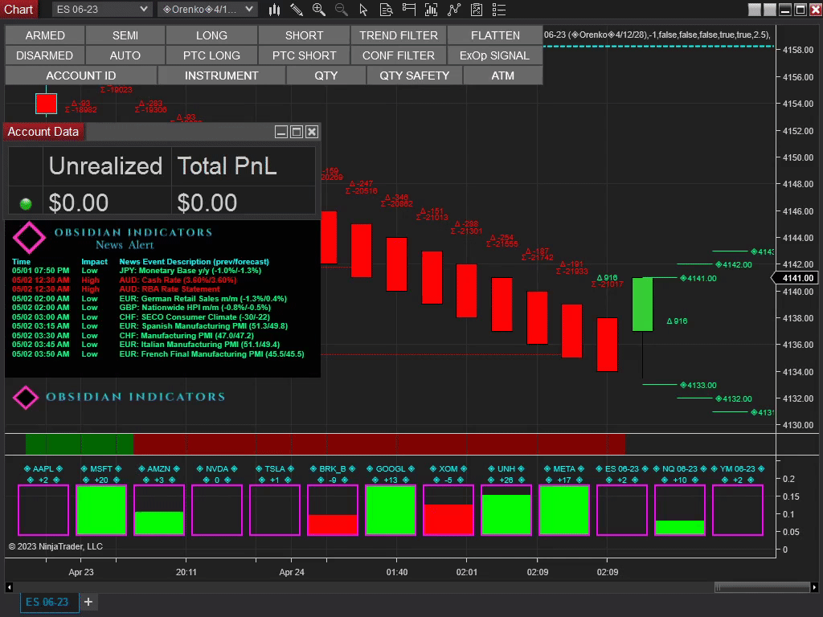The image size is (823, 617).
Task: Open the drawing tools pencil icon
Action: pos(296,10)
